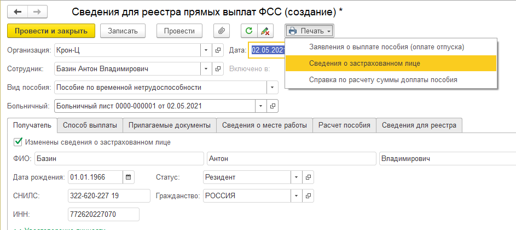Open the Организация field's open-form icon
Image resolution: width=516 pixels, height=230 pixels.
tap(218, 50)
